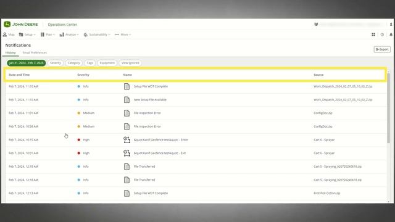Export the notifications list
Image resolution: width=395 pixels, height=222 pixels.
[382, 49]
